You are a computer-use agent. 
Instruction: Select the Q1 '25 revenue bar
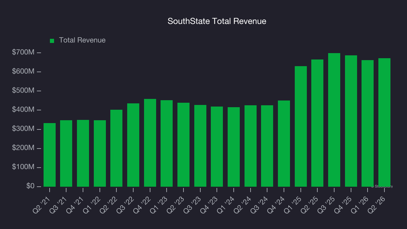[301, 126]
